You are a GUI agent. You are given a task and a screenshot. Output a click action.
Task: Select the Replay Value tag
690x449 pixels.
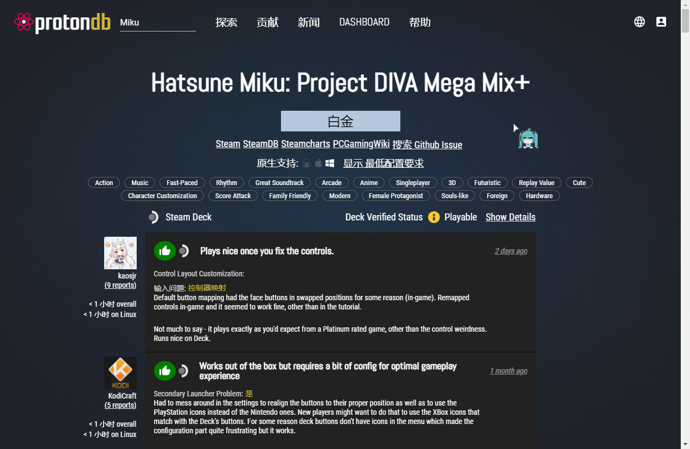tap(537, 183)
